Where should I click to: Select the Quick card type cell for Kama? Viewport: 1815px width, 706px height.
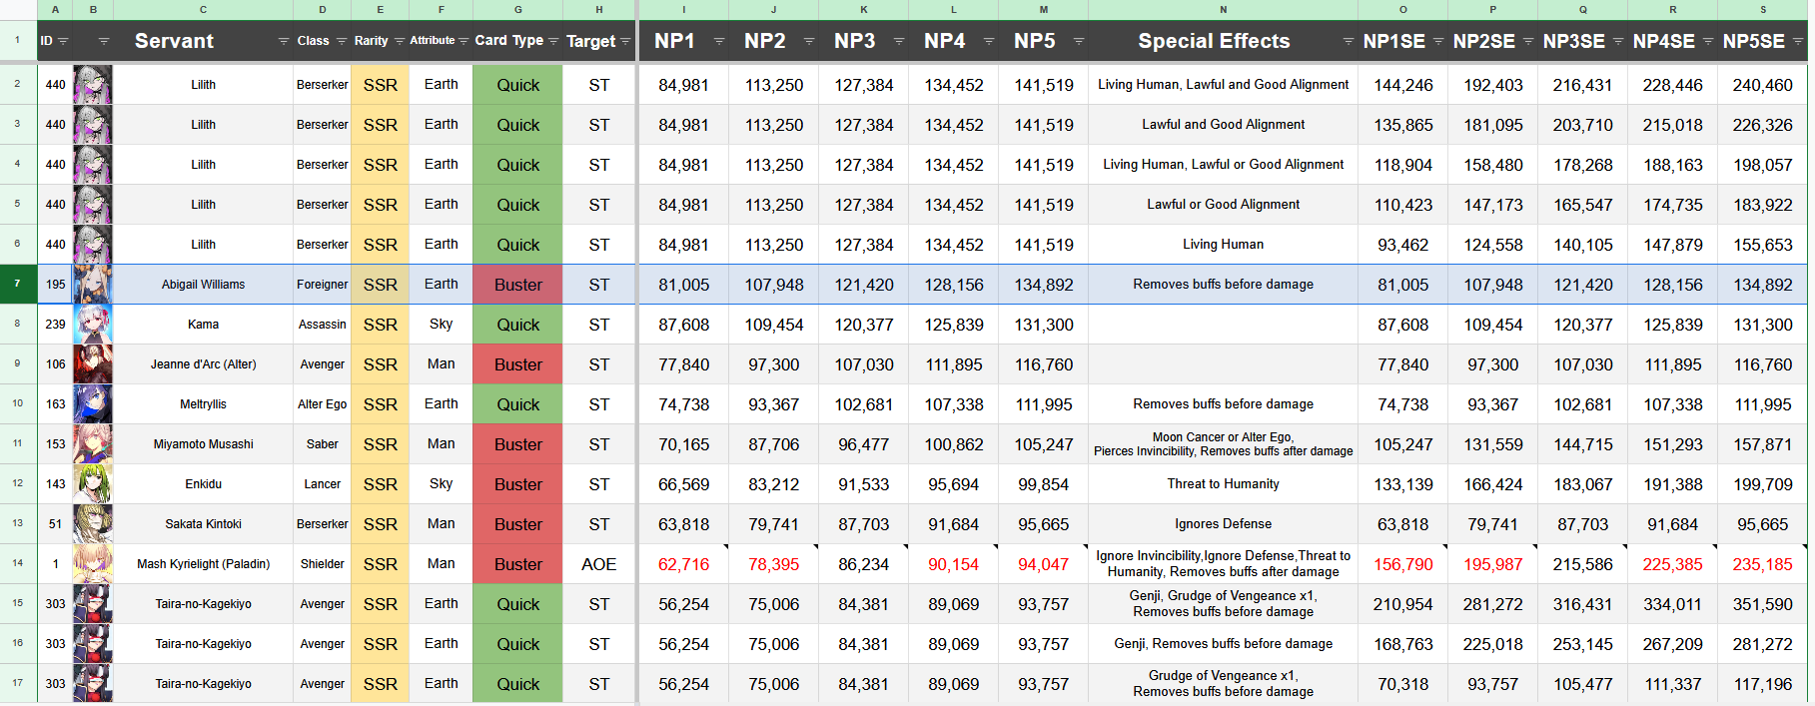pos(518,325)
